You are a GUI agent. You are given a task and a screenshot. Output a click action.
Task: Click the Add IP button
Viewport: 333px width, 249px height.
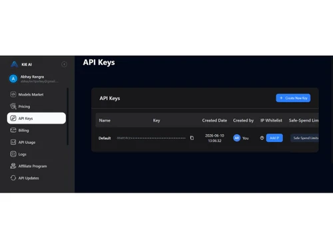tap(274, 138)
